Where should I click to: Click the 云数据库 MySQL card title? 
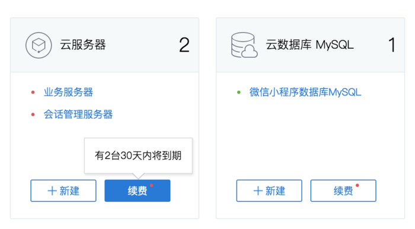click(x=309, y=44)
